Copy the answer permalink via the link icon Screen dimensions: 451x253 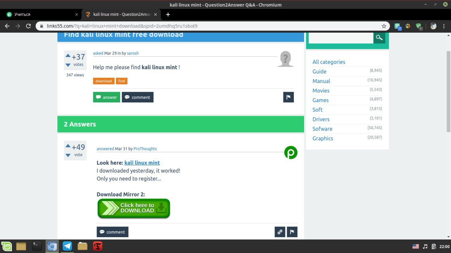[x=280, y=232]
